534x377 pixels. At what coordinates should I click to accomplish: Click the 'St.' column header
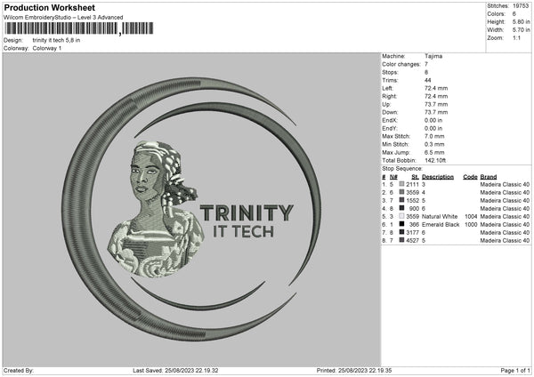tap(415, 177)
